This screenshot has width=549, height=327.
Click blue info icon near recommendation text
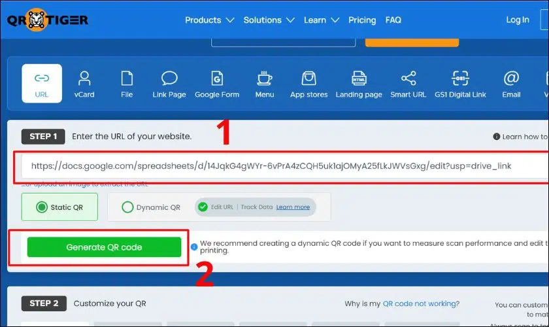pos(194,247)
